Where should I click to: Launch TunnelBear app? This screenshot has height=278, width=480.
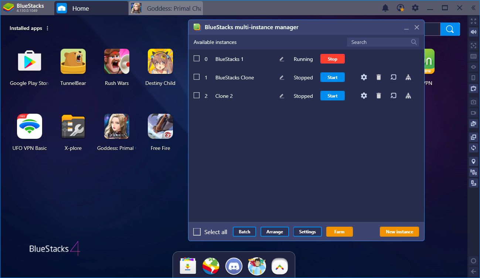click(73, 61)
